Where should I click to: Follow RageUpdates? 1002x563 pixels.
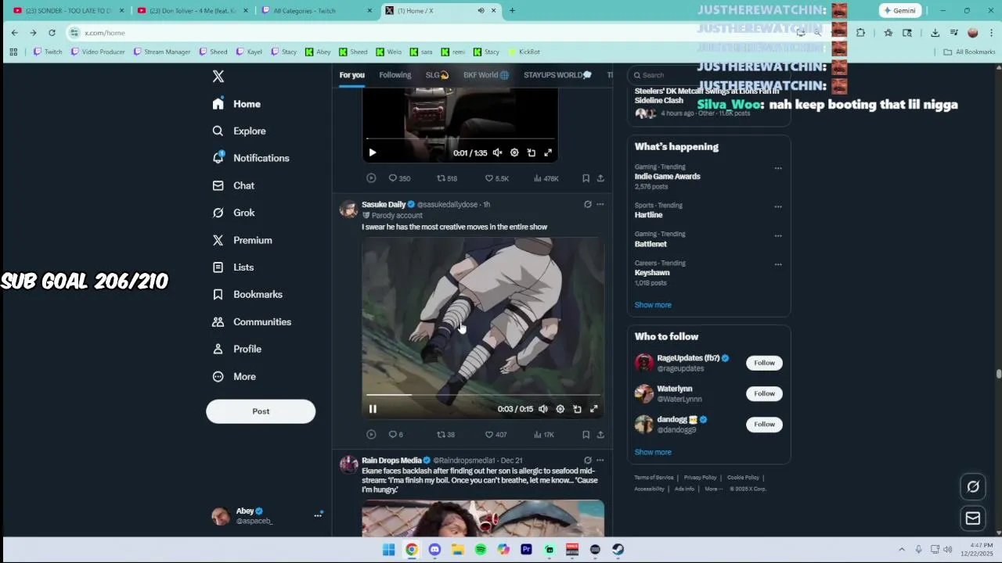click(x=764, y=363)
